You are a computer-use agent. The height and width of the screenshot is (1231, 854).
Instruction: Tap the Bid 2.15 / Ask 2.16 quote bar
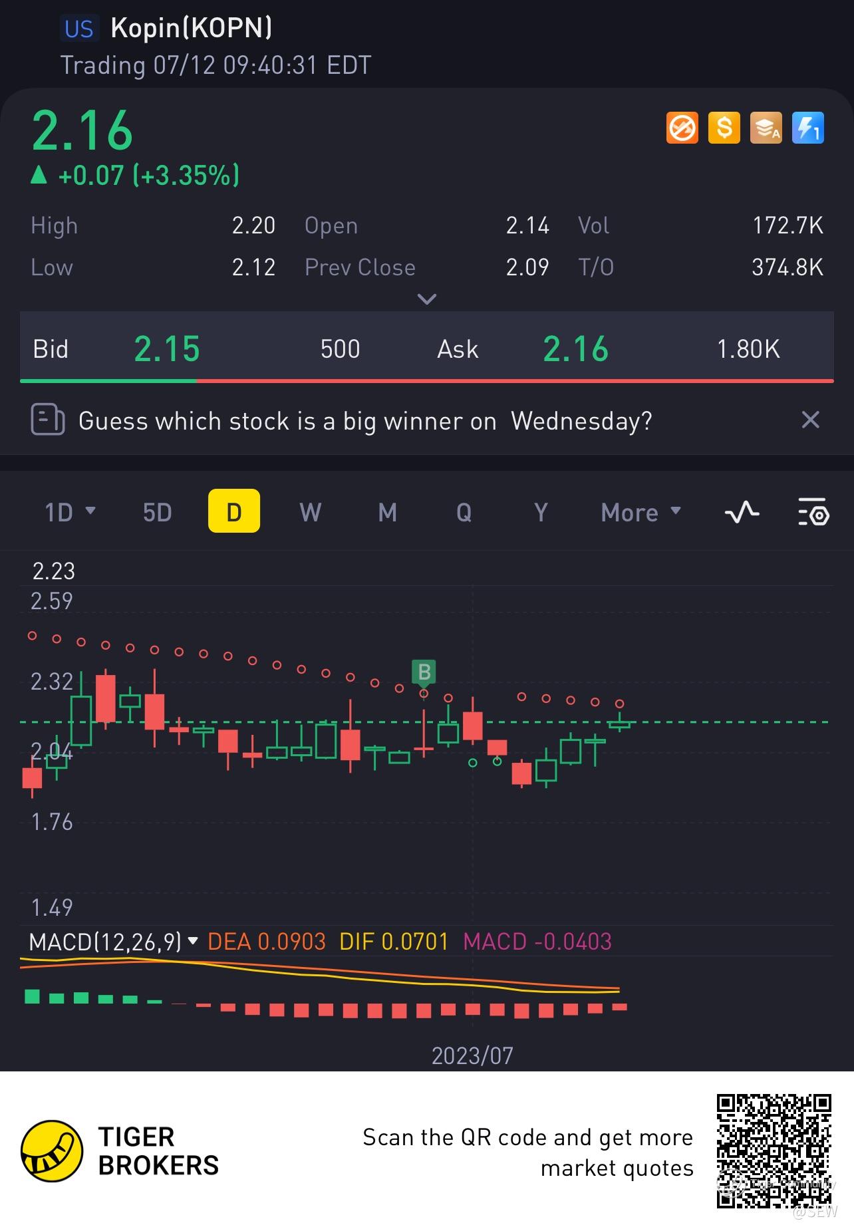(426, 348)
